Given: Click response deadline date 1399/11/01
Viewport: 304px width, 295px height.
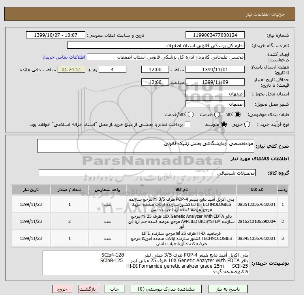Looking at the screenshot, I should coord(215,69).
